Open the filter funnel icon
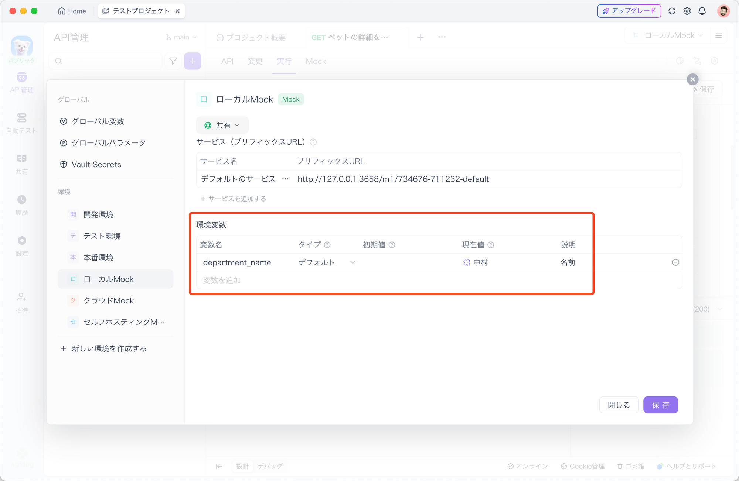The image size is (739, 481). point(173,61)
